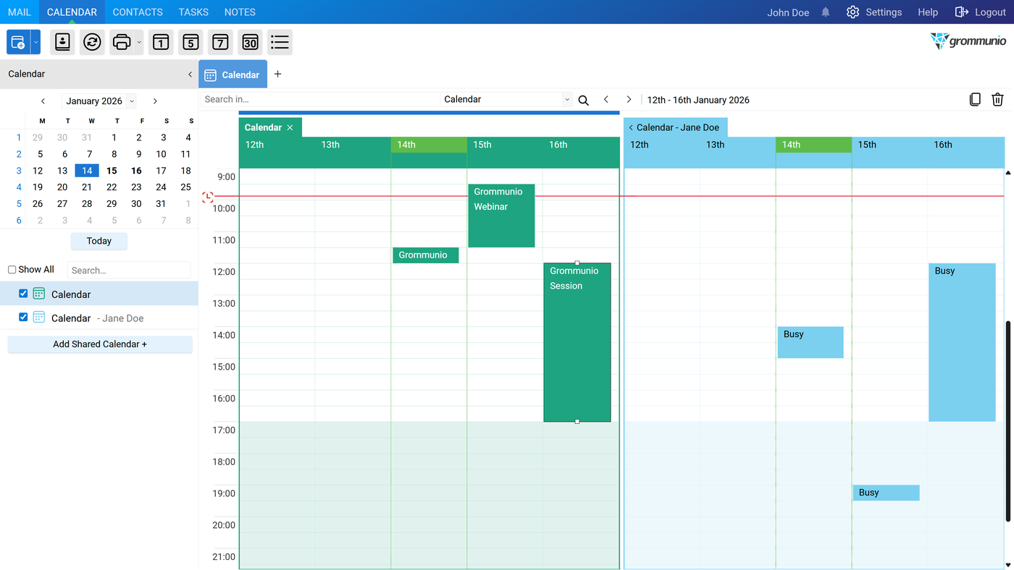Select January 14 in mini calendar
This screenshot has height=570, width=1014.
(87, 171)
